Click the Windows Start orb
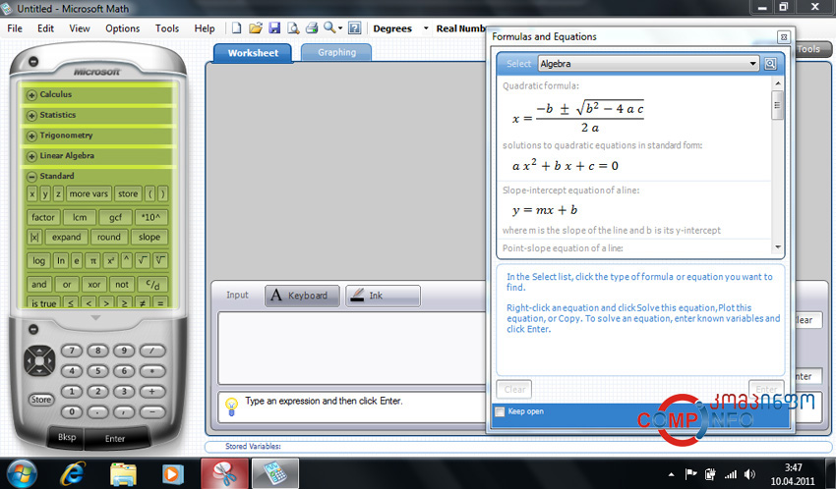The image size is (836, 489). pyautogui.click(x=23, y=473)
